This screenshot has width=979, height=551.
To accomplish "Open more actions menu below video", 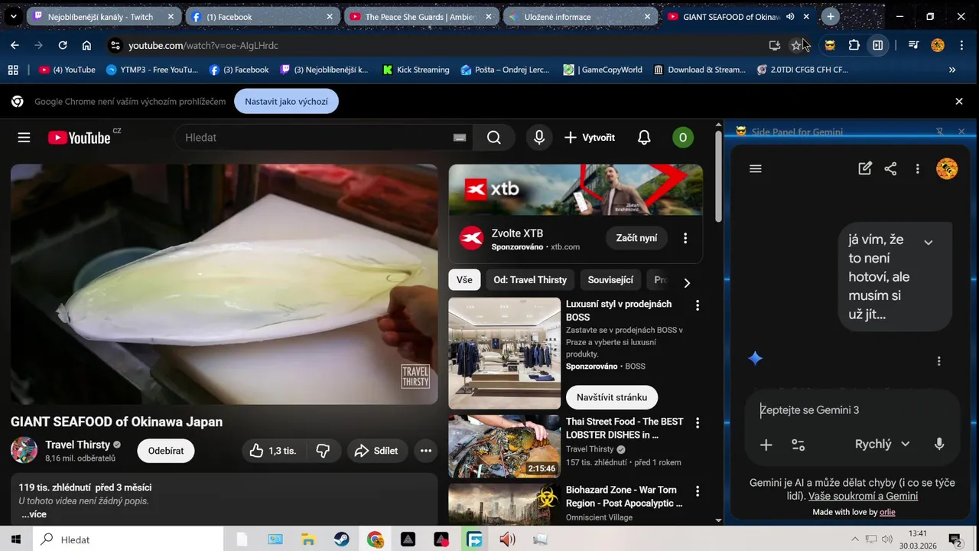I will tap(426, 451).
